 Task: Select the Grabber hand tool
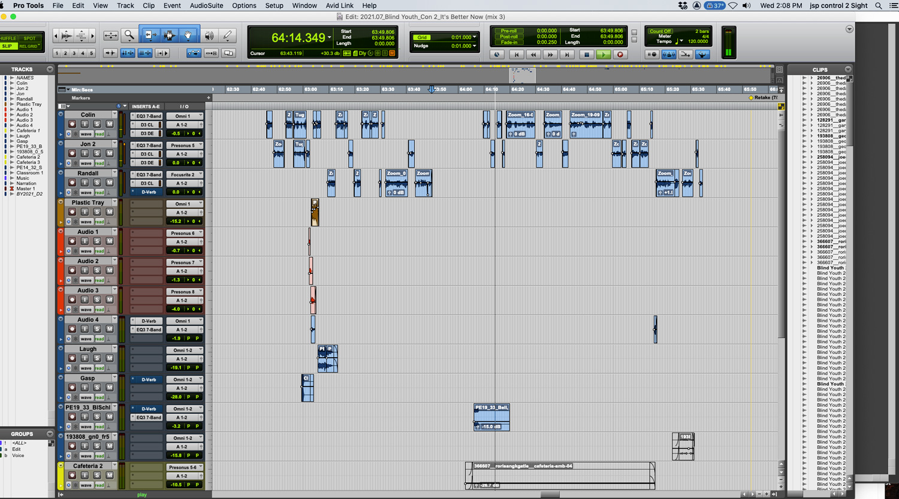(x=188, y=36)
